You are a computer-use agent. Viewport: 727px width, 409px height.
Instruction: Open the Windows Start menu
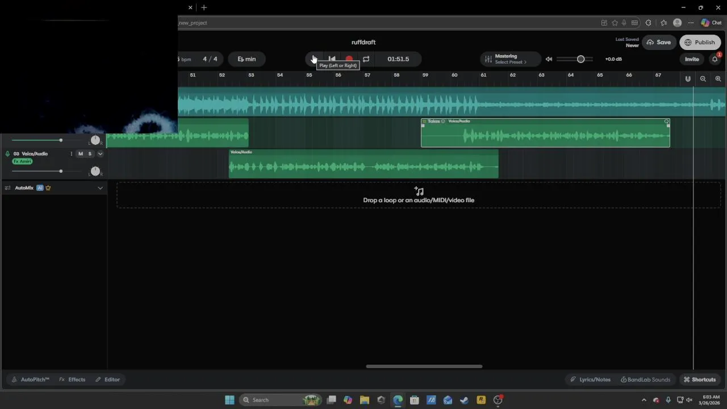(229, 400)
